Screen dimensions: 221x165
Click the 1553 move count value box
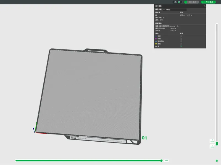166,161
